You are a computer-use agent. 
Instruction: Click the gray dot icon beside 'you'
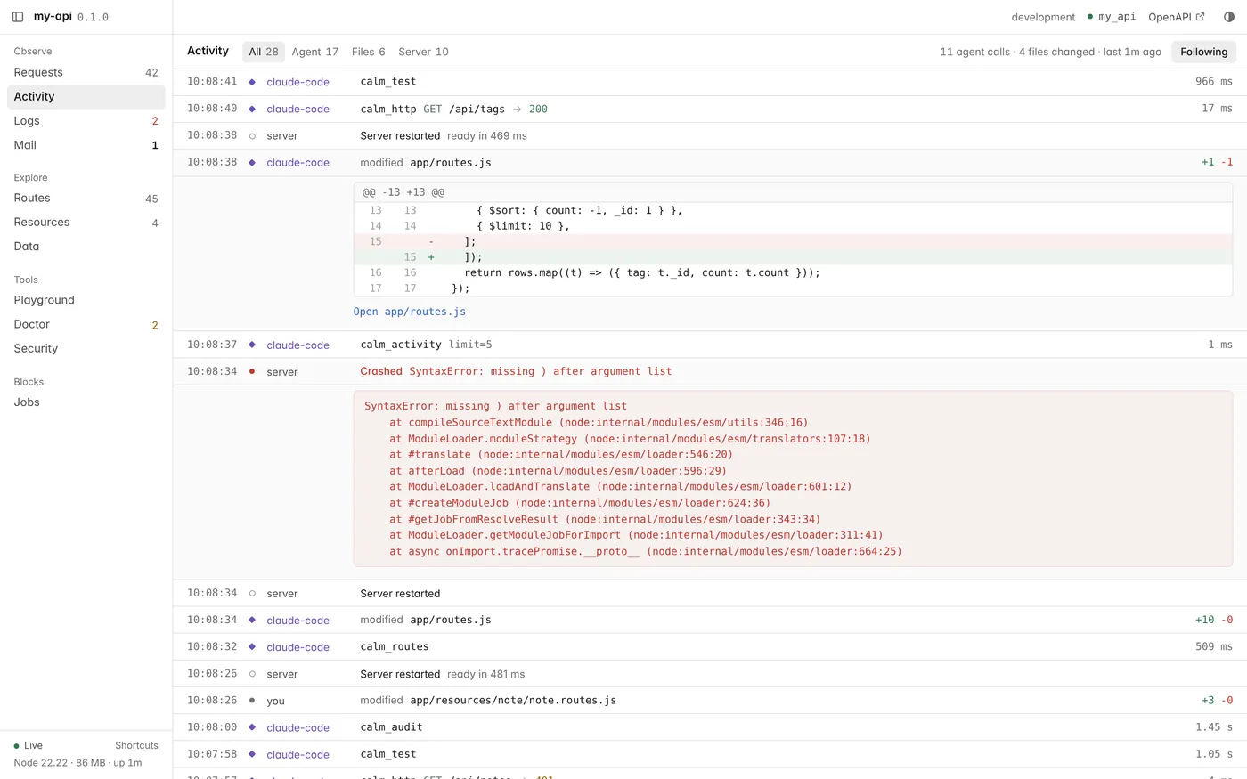(252, 701)
